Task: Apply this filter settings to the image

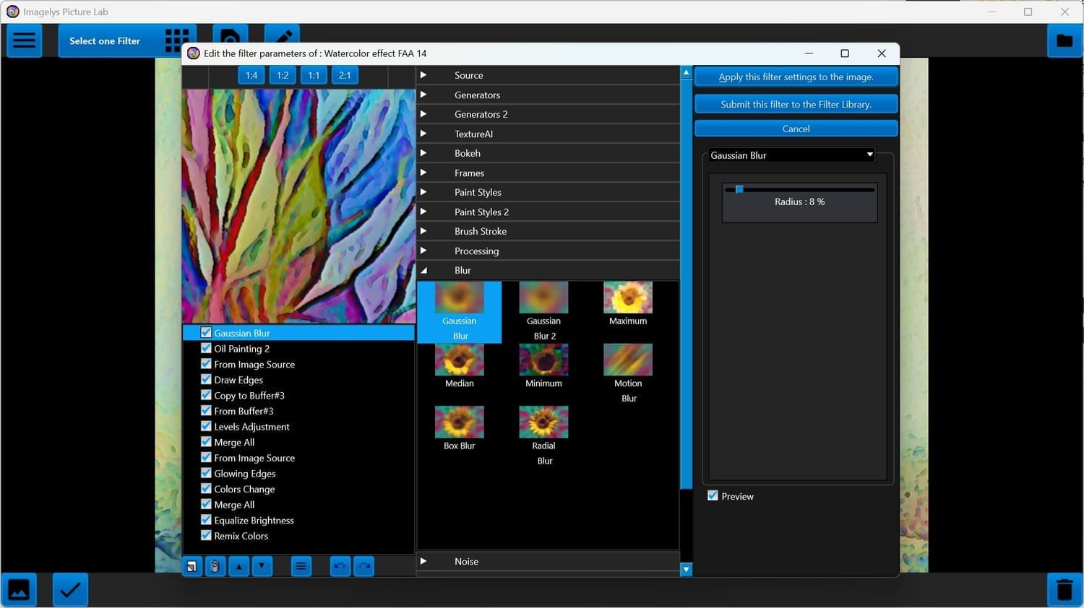Action: click(x=796, y=77)
